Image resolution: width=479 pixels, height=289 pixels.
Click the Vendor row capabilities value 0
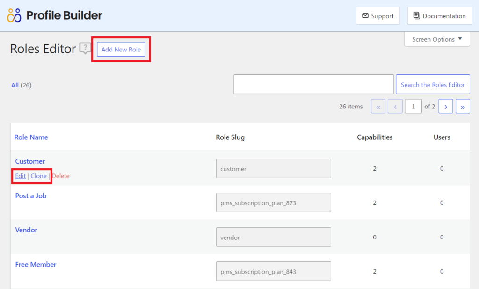coord(375,237)
